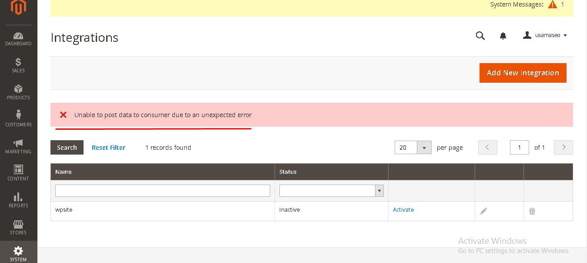Delete wpsite using the trash icon

click(x=532, y=211)
